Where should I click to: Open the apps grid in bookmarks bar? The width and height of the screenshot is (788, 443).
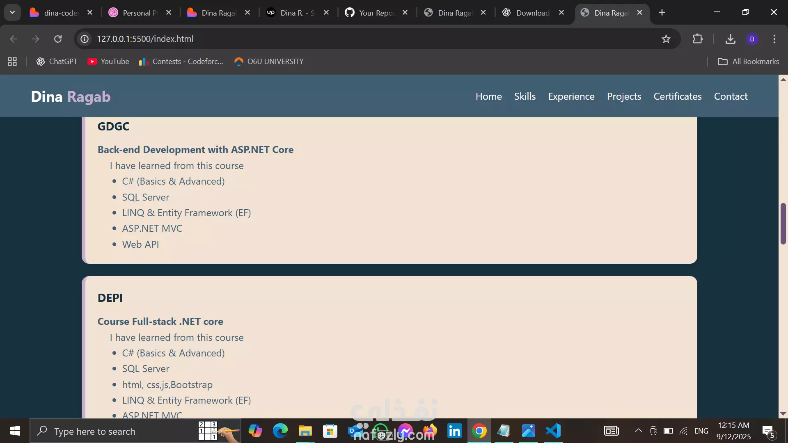tap(12, 62)
